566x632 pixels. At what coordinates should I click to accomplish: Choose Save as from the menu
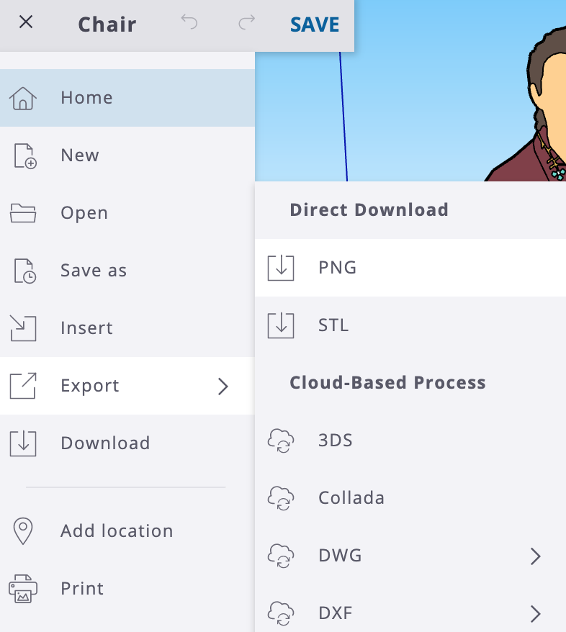click(127, 271)
